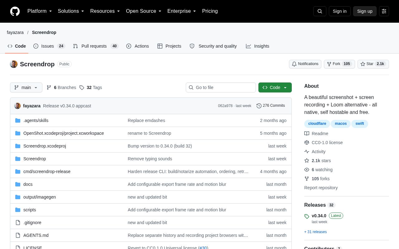Open the green Code dropdown button
Image resolution: width=399 pixels, height=249 pixels.
click(x=275, y=87)
